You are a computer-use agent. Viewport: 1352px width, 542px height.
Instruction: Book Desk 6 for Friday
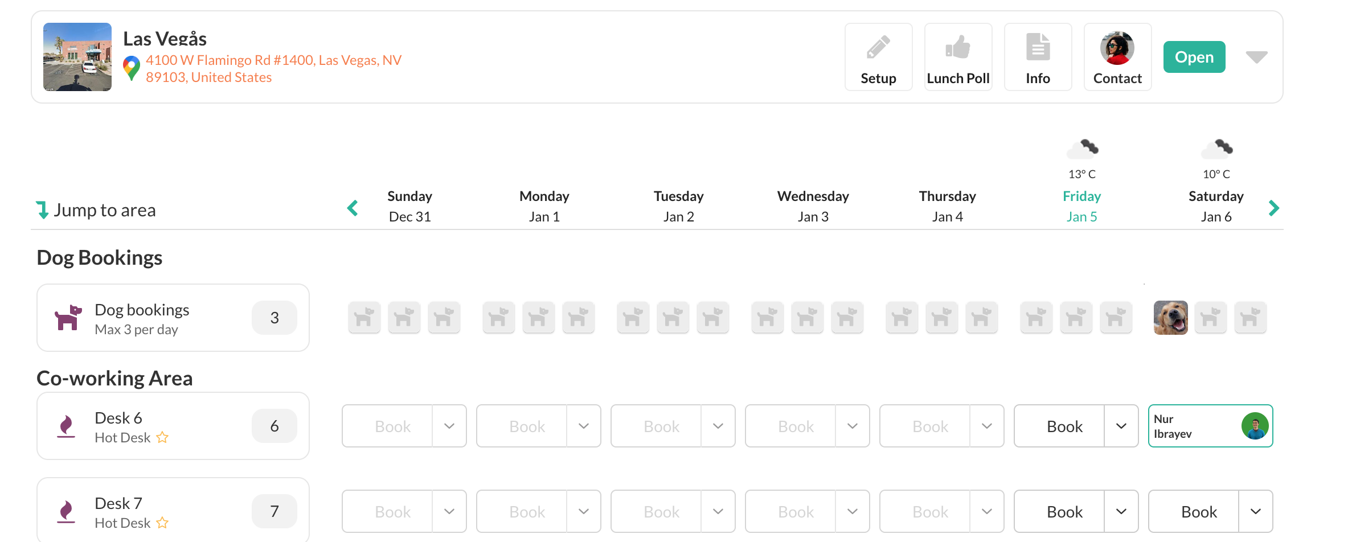tap(1064, 426)
